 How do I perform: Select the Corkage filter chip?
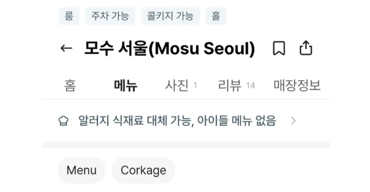coord(144,170)
